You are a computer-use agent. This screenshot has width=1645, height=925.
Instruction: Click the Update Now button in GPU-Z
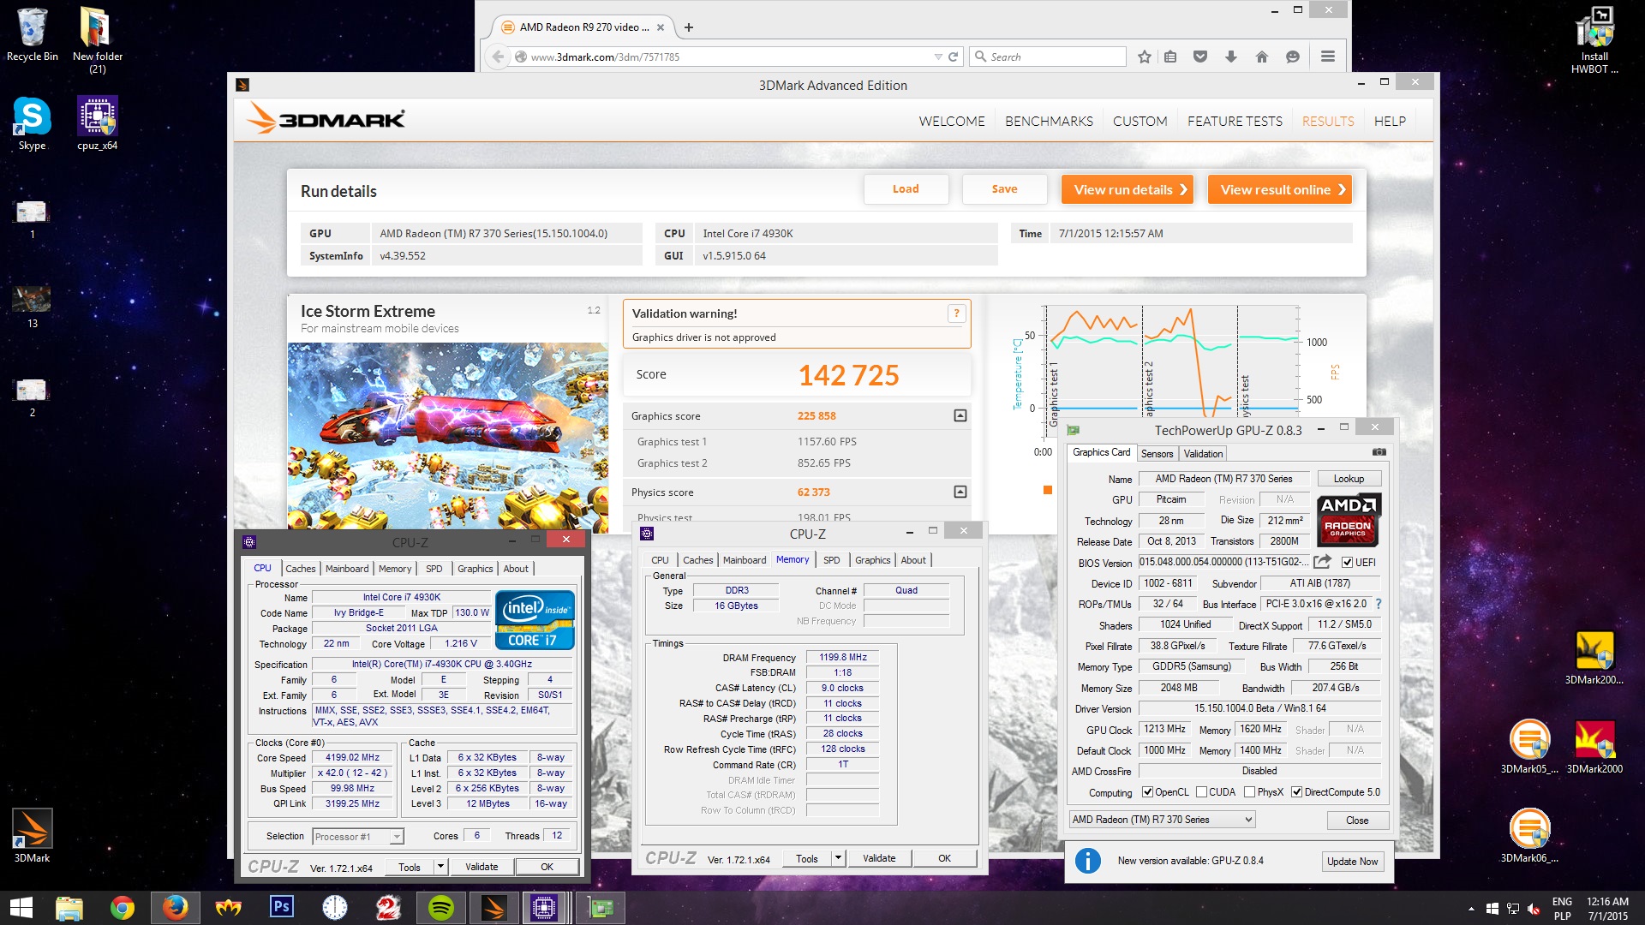1352,862
